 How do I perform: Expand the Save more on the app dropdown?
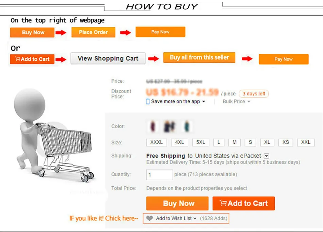click(x=204, y=101)
